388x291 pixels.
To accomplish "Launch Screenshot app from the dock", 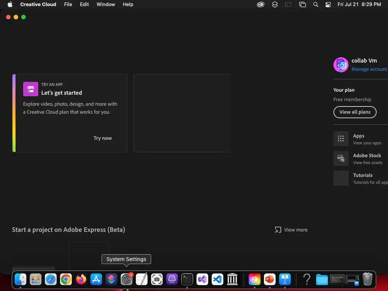I will [x=157, y=279].
